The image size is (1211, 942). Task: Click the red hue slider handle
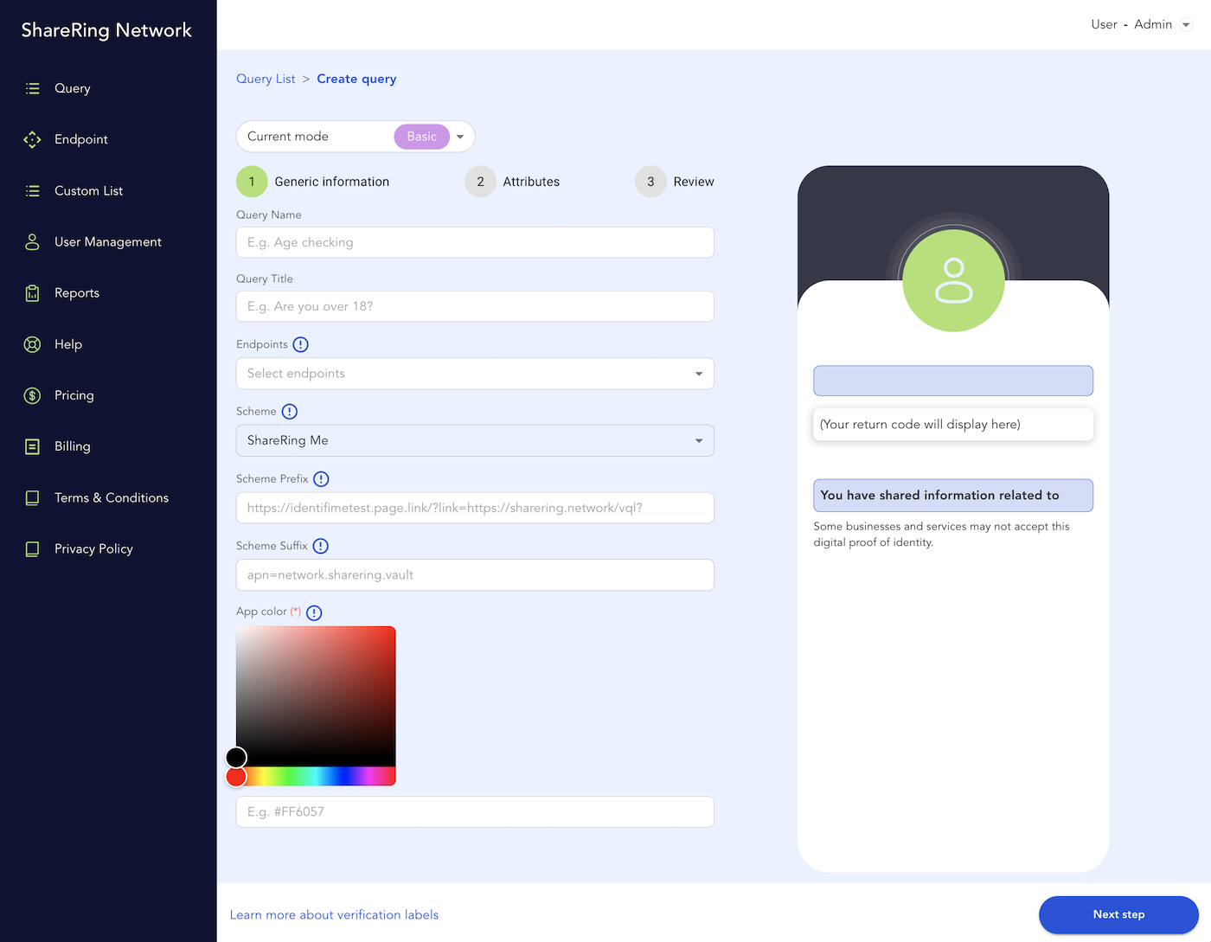(236, 777)
